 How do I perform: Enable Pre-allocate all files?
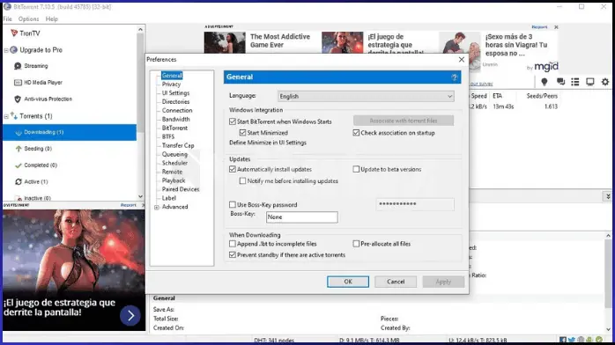pyautogui.click(x=356, y=244)
